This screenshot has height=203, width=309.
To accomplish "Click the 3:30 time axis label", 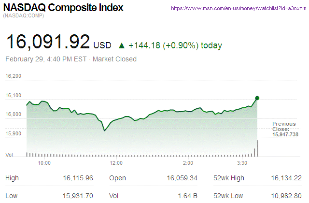I will coord(243,163).
